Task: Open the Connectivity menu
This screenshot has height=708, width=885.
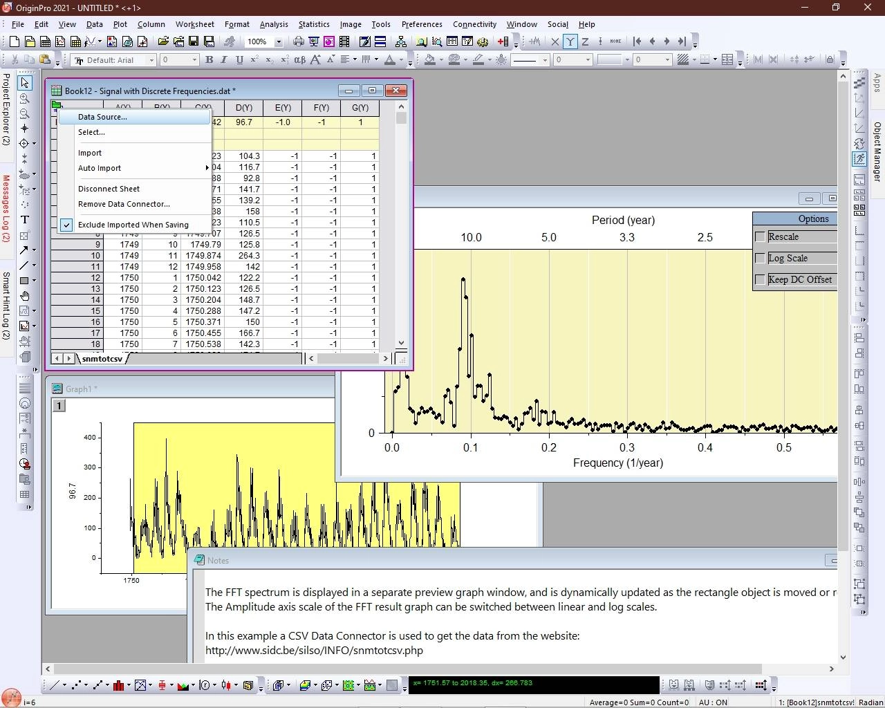Action: pyautogui.click(x=474, y=24)
